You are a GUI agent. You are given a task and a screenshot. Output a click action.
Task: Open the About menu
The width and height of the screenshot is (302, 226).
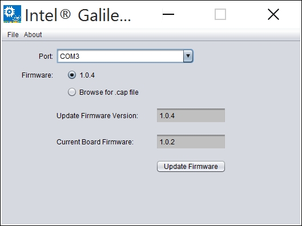(33, 35)
